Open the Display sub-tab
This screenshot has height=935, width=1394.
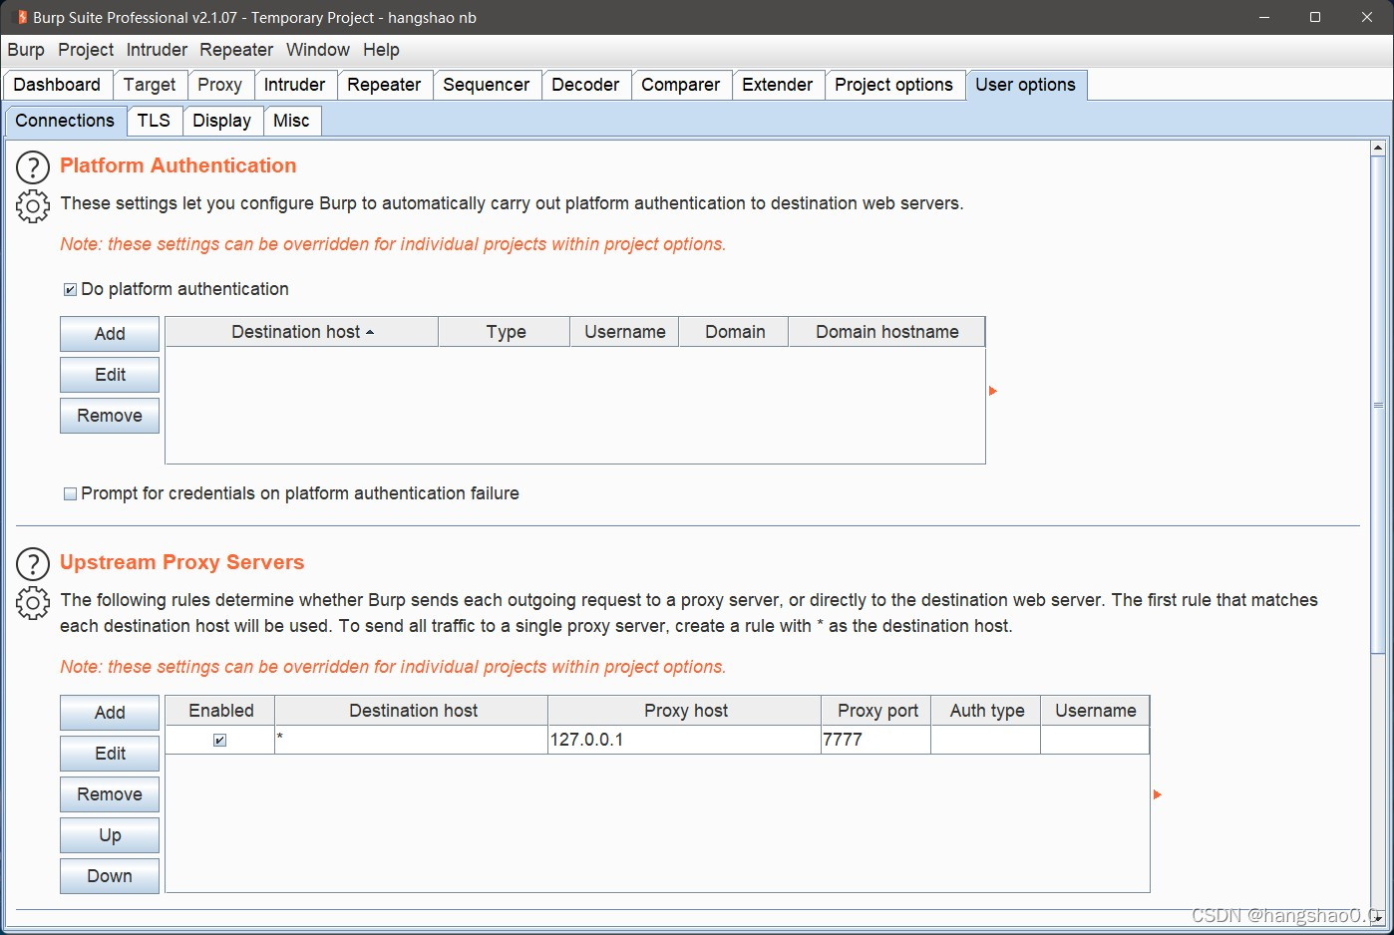221,121
